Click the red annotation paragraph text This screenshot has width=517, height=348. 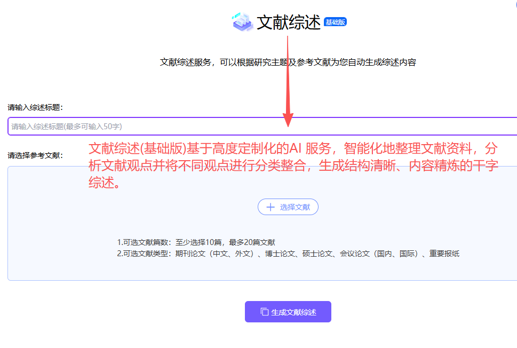[293, 165]
